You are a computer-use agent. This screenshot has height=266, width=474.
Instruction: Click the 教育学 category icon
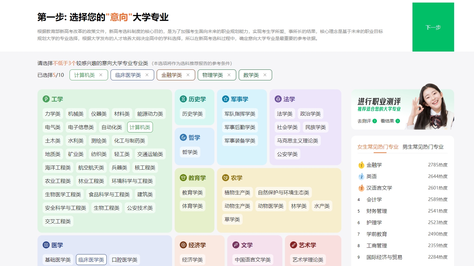coord(183,178)
